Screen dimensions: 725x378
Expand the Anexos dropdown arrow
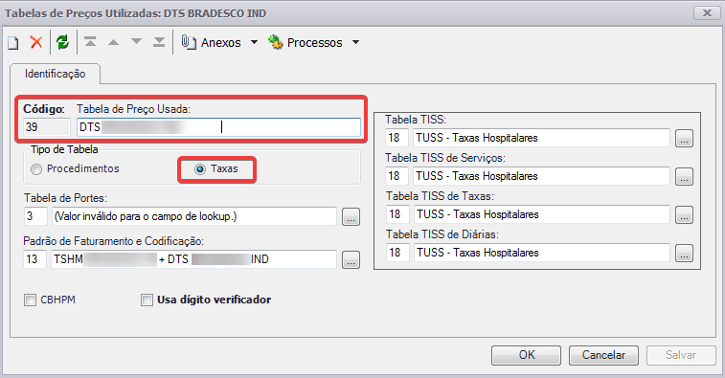tap(255, 42)
